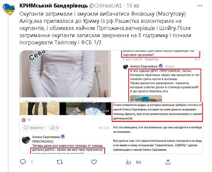Click the Ответить reply link
The image size is (212, 172).
pyautogui.click(x=152, y=59)
